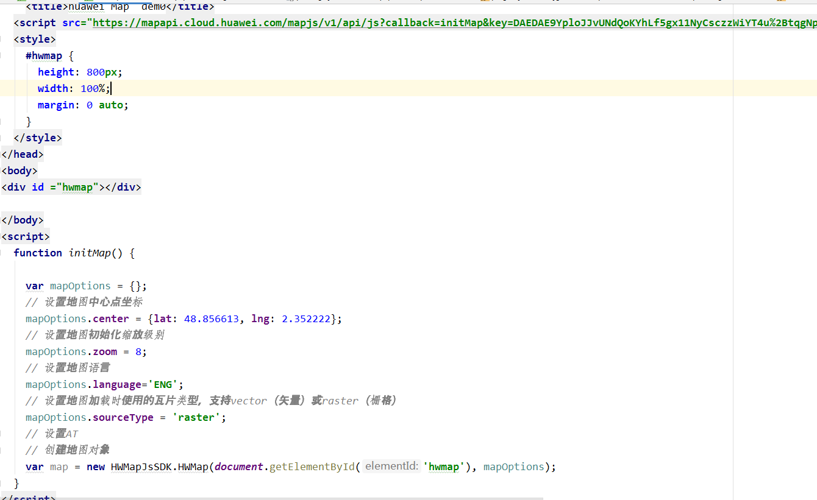Click the closing </body> tag

pyautogui.click(x=23, y=220)
